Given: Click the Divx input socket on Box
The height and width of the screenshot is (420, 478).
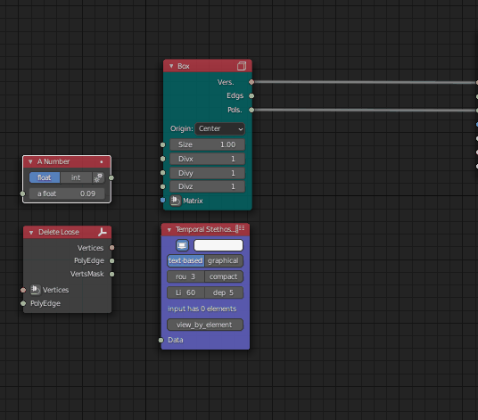Looking at the screenshot, I should click(x=163, y=159).
